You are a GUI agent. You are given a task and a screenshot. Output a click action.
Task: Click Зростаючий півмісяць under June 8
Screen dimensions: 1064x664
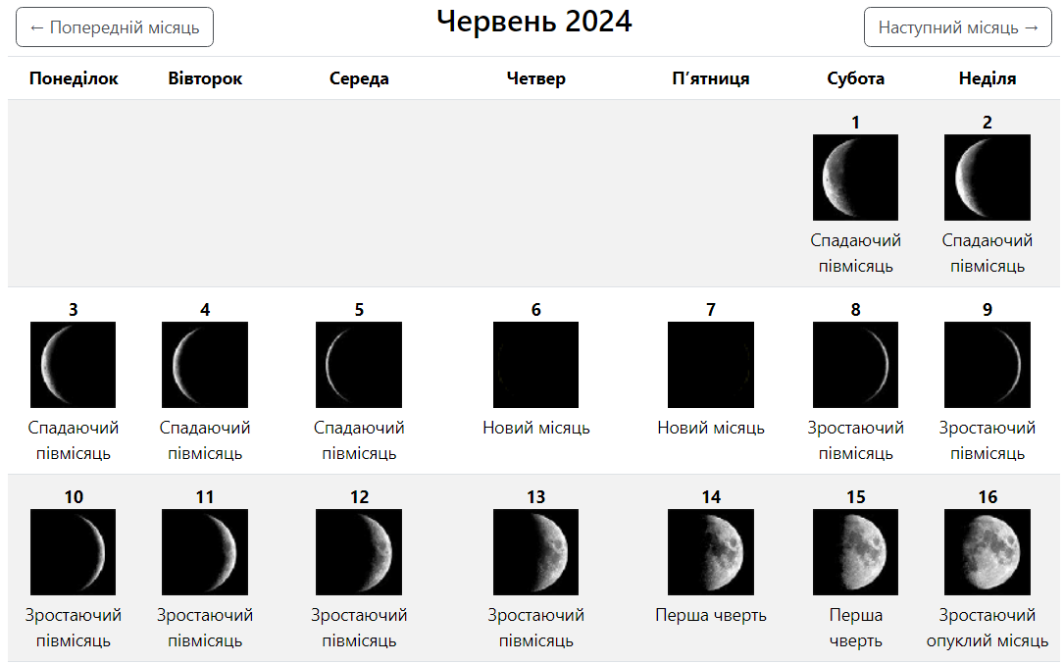pos(855,440)
